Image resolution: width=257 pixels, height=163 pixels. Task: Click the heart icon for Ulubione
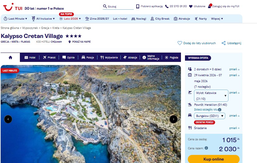point(191,6)
